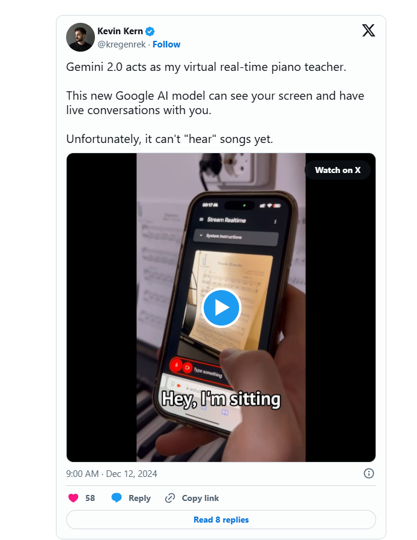Click the X logo icon

click(x=368, y=30)
